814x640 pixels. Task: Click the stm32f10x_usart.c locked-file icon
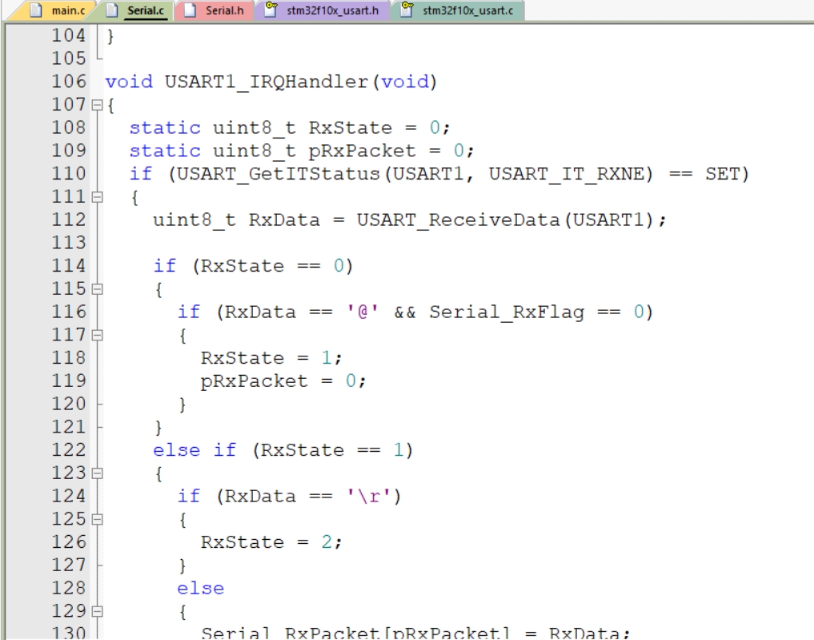point(407,10)
